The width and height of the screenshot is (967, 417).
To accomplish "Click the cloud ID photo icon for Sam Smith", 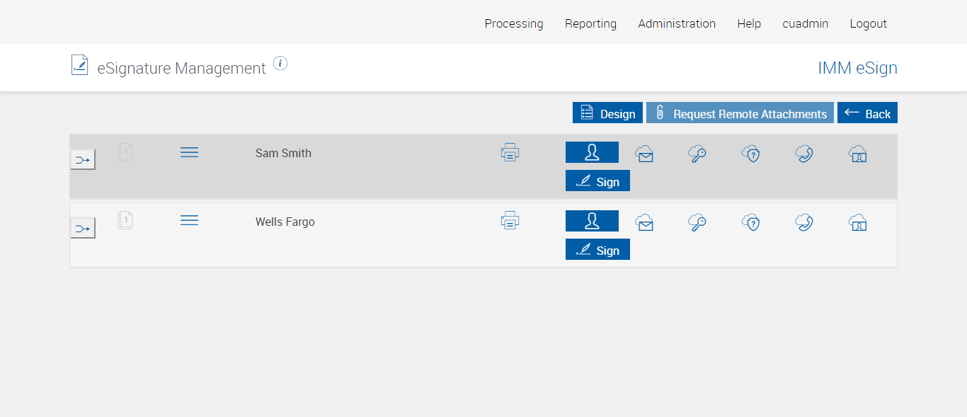I will tap(857, 154).
